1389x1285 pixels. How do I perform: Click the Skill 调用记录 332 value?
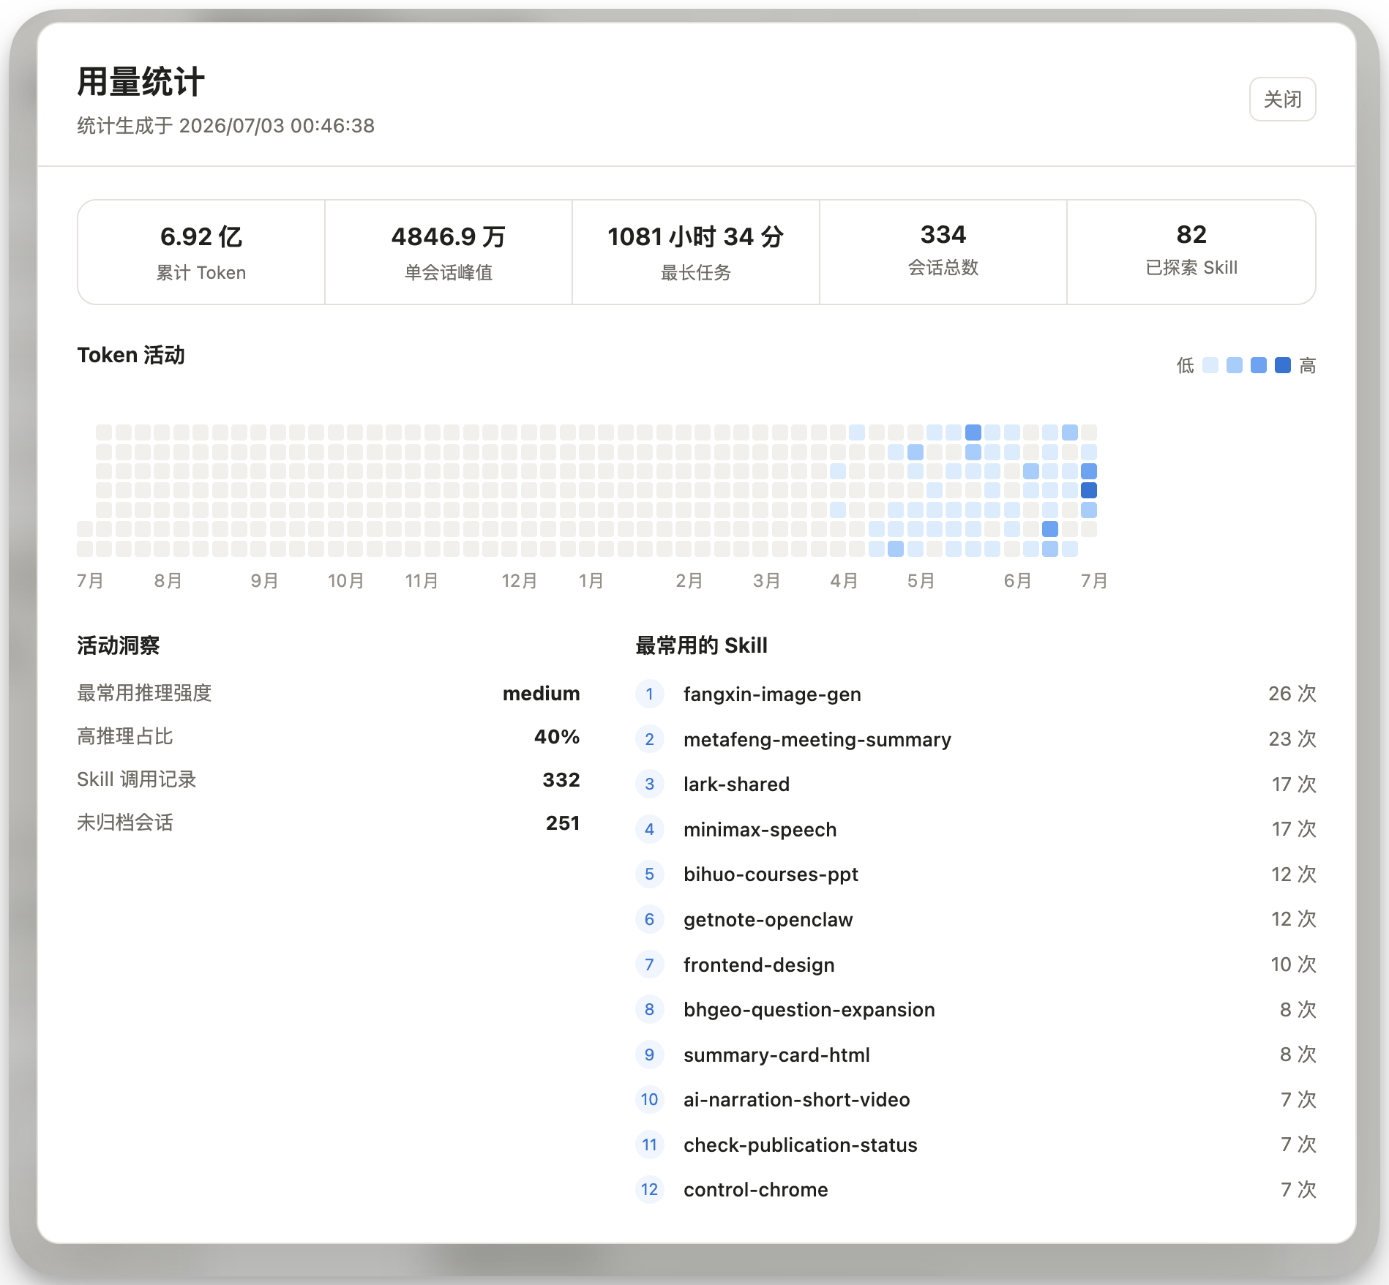(561, 780)
